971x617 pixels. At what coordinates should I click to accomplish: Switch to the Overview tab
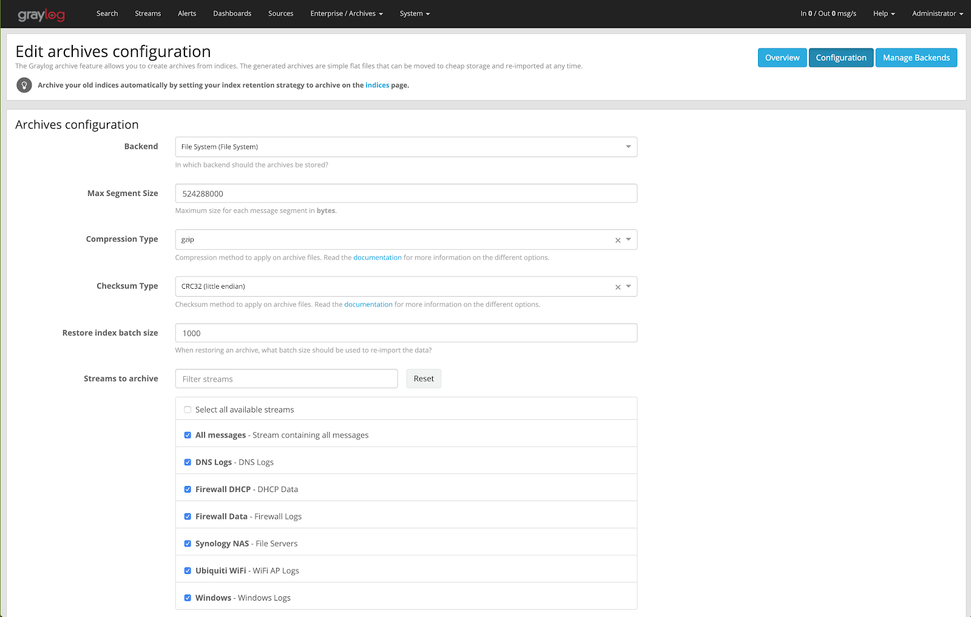[782, 57]
